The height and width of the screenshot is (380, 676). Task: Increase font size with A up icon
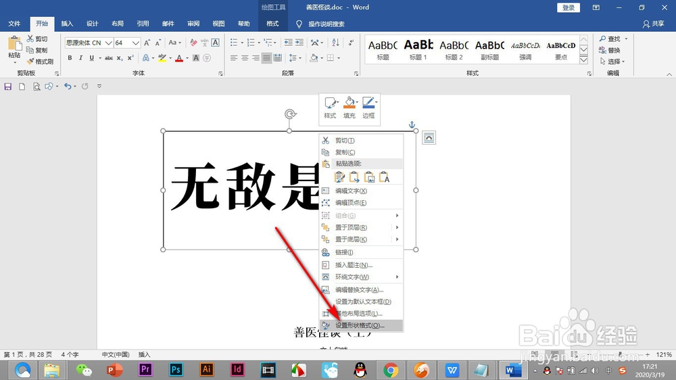click(147, 43)
